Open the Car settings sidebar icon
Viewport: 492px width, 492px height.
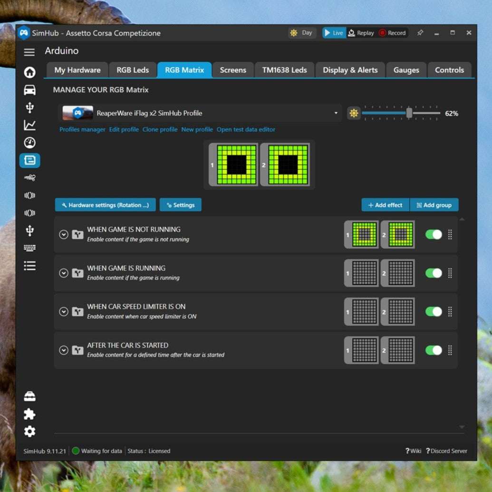[30, 90]
